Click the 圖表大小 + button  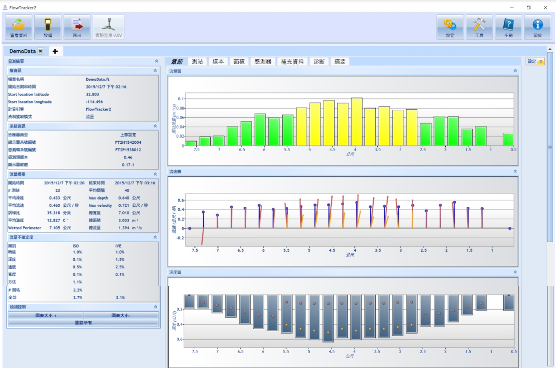click(46, 315)
